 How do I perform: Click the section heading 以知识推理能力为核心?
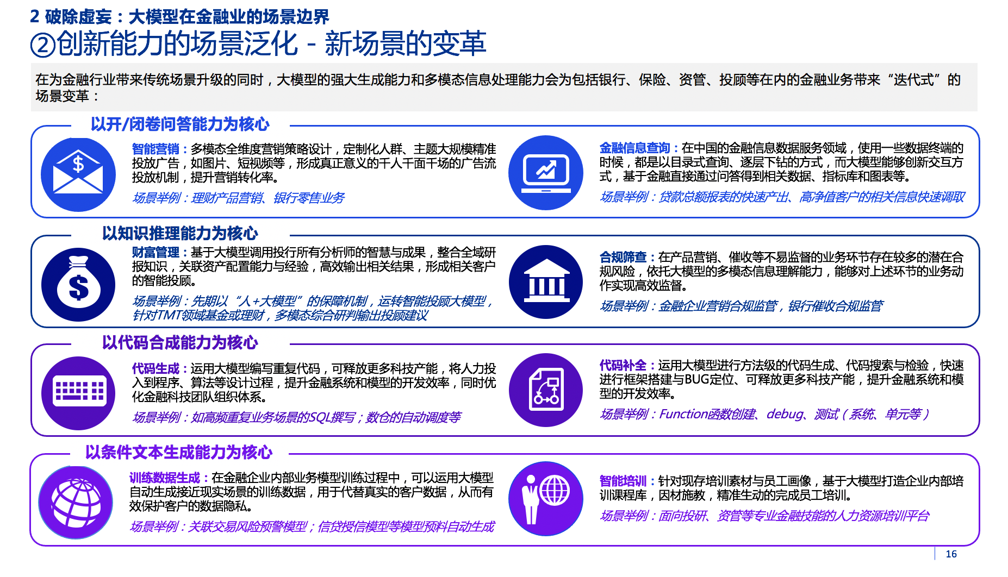(180, 233)
